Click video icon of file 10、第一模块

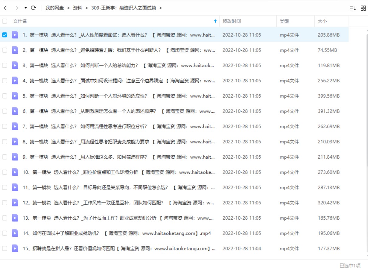15,172
